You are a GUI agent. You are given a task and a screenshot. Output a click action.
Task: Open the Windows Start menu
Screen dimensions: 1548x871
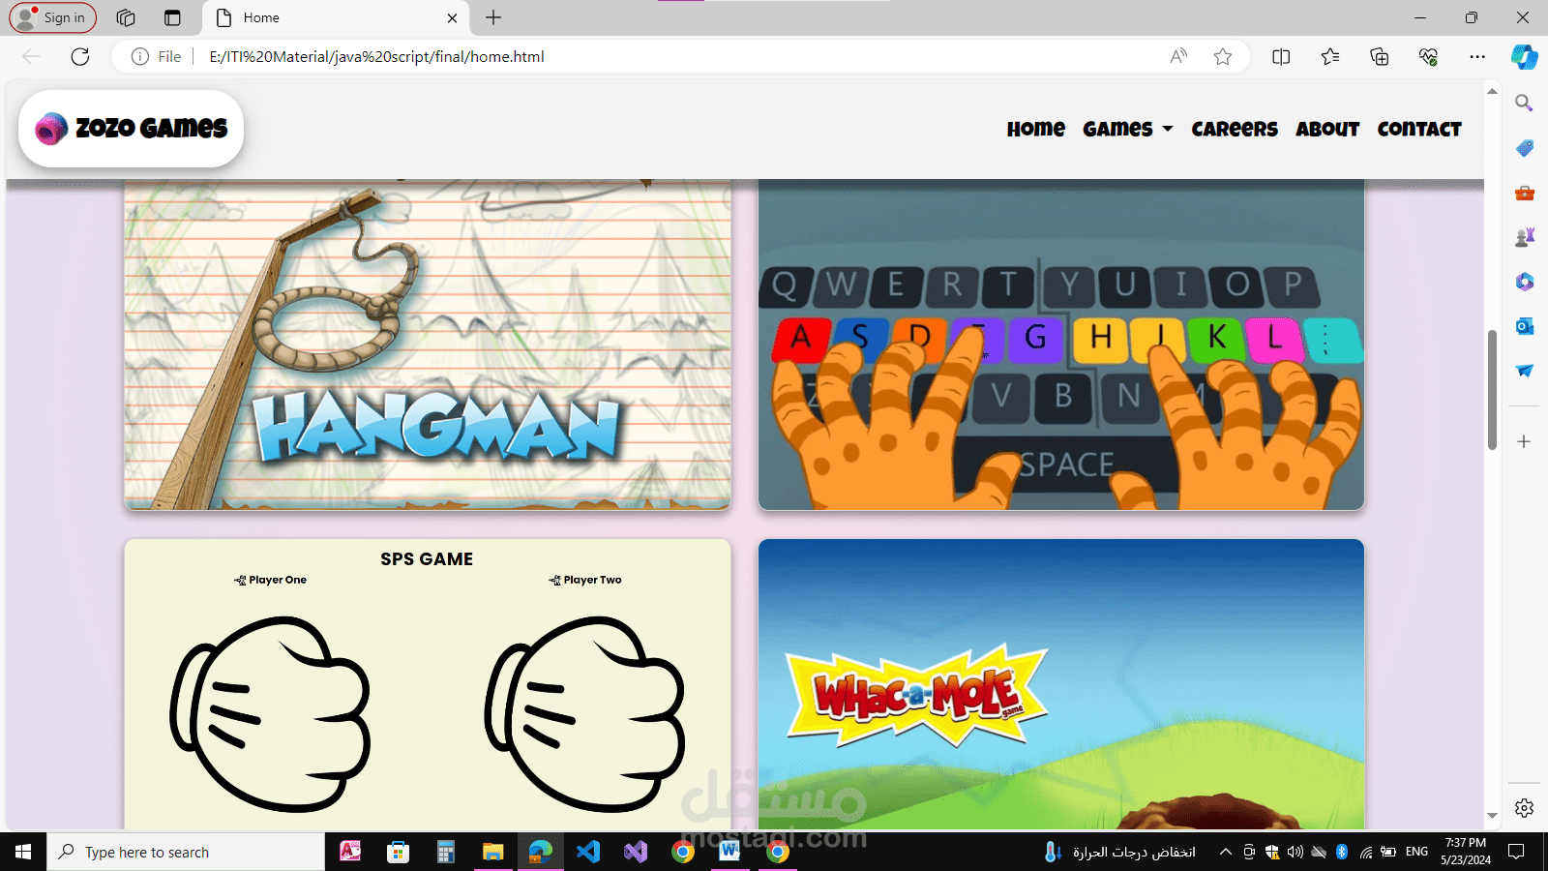pyautogui.click(x=23, y=852)
